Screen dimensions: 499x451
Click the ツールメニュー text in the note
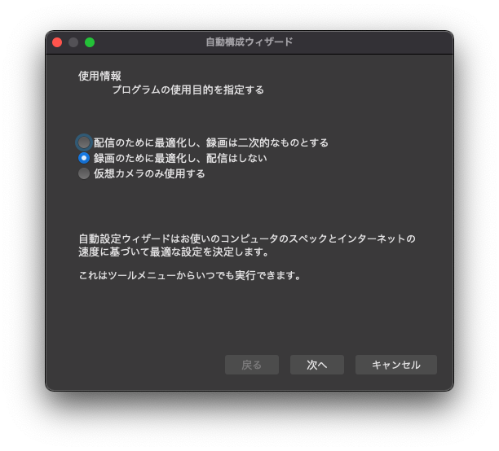click(x=142, y=275)
